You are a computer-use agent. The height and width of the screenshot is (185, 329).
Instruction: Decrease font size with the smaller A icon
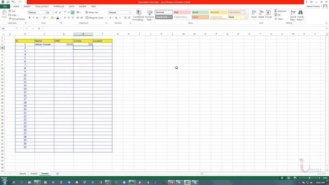coord(60,12)
